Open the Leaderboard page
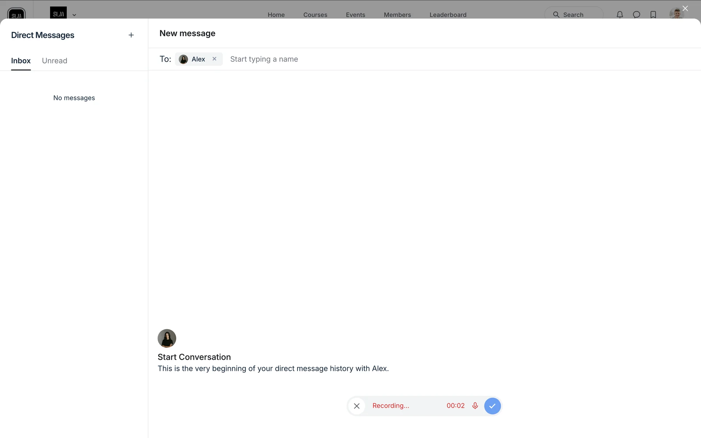The height and width of the screenshot is (438, 701). pos(448,15)
